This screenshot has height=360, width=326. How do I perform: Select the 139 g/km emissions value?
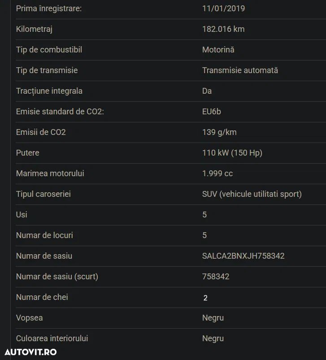click(x=219, y=132)
